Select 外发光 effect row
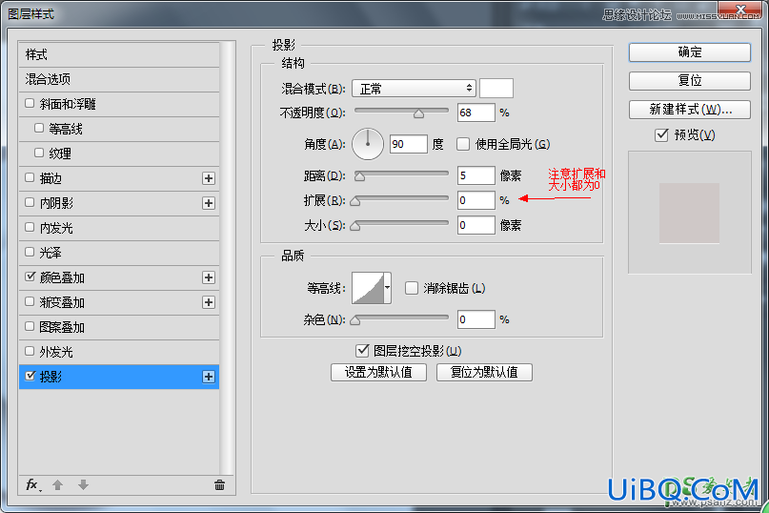 click(119, 352)
